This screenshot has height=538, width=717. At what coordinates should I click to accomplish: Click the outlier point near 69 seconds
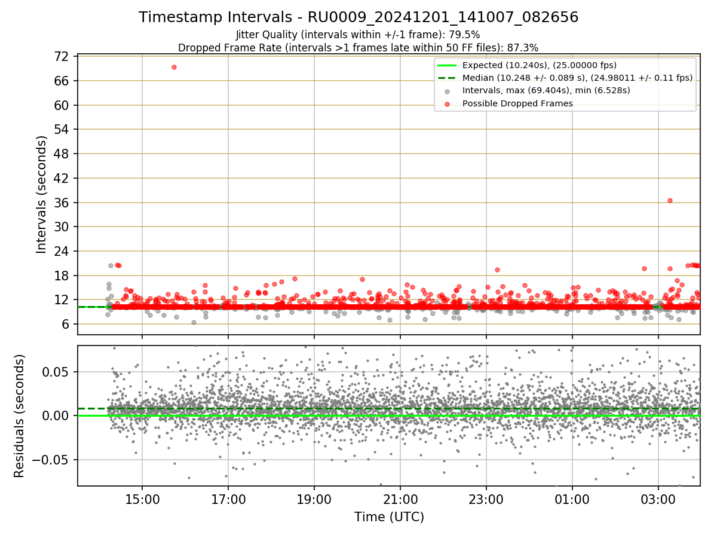tap(174, 67)
